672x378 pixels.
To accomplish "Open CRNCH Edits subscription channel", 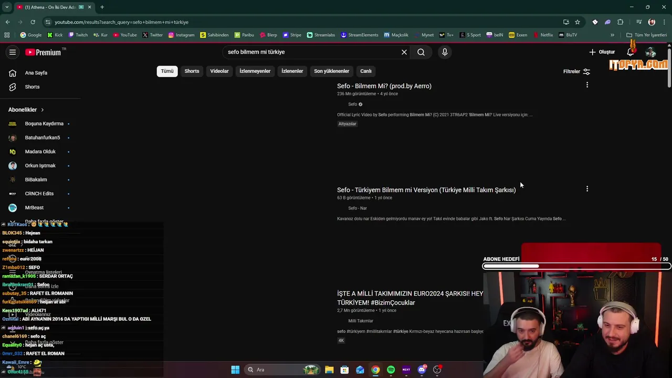I will pos(40,194).
